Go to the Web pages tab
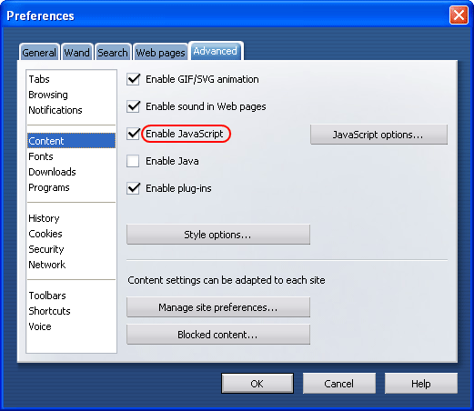Viewport: 474px width, 411px height. click(160, 52)
